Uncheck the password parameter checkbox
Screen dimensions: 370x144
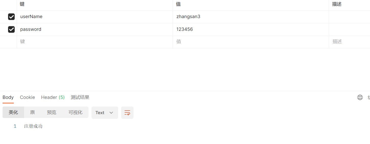[x=11, y=29]
